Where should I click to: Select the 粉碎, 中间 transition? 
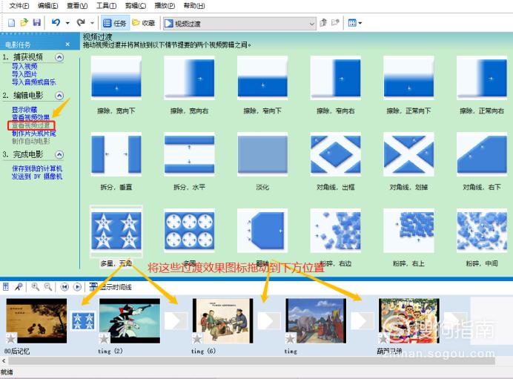coord(482,231)
